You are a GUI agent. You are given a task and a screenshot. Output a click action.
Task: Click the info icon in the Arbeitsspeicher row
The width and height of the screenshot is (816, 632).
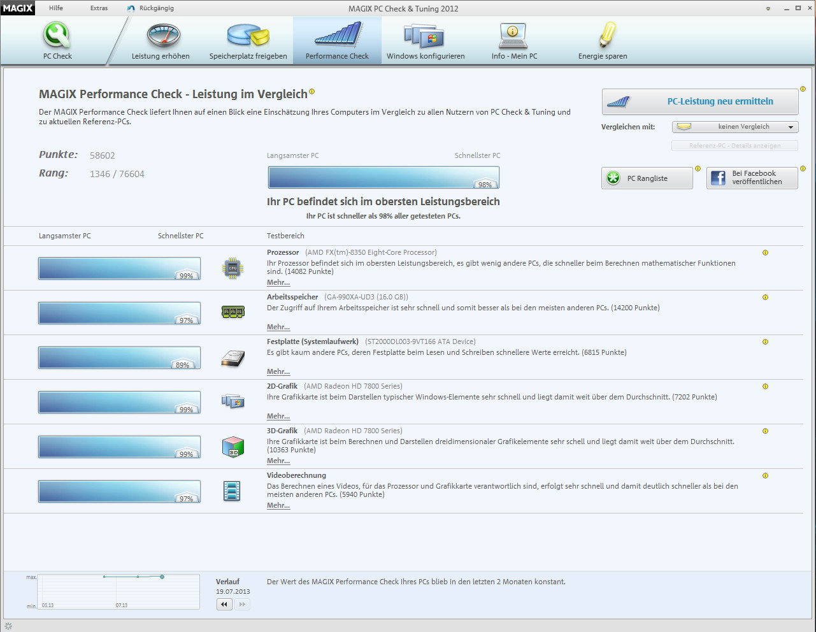click(x=765, y=298)
